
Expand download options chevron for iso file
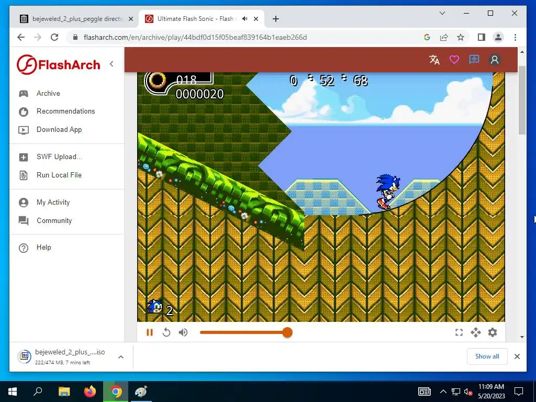pyautogui.click(x=121, y=357)
